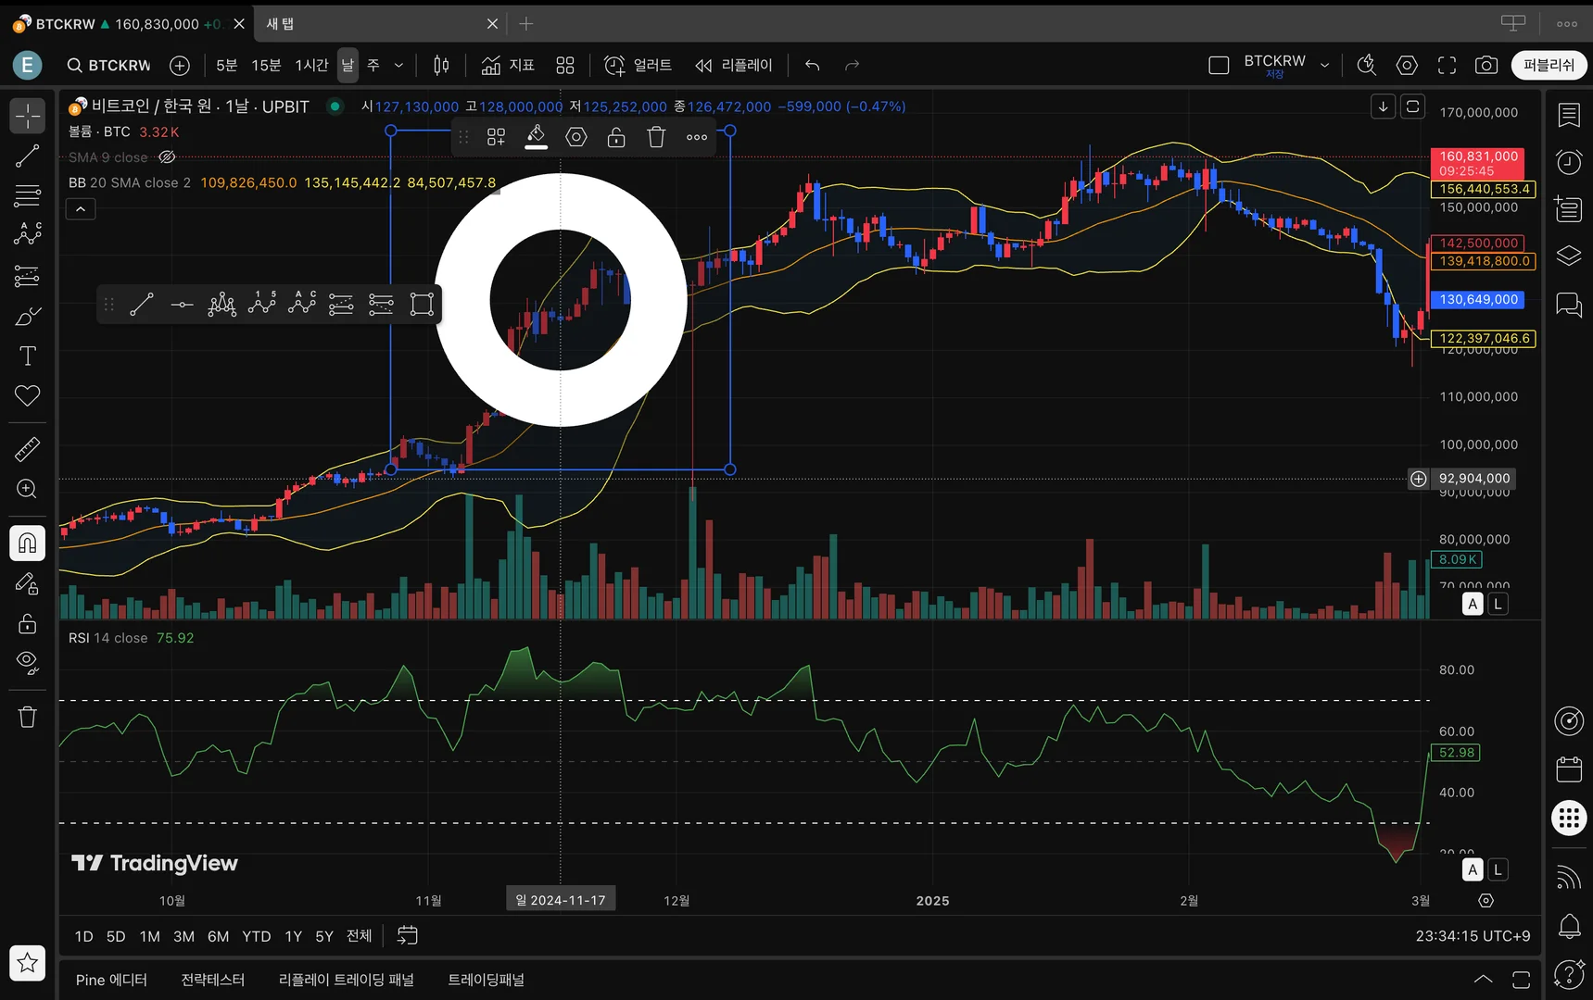
Task: Open the quick search lightning icon
Action: (x=1366, y=65)
